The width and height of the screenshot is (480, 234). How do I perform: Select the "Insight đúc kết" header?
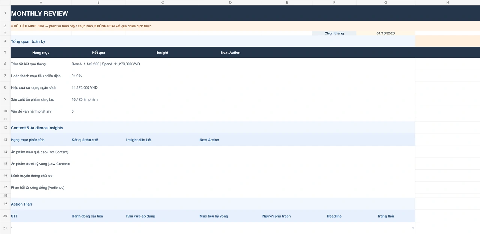click(x=162, y=140)
